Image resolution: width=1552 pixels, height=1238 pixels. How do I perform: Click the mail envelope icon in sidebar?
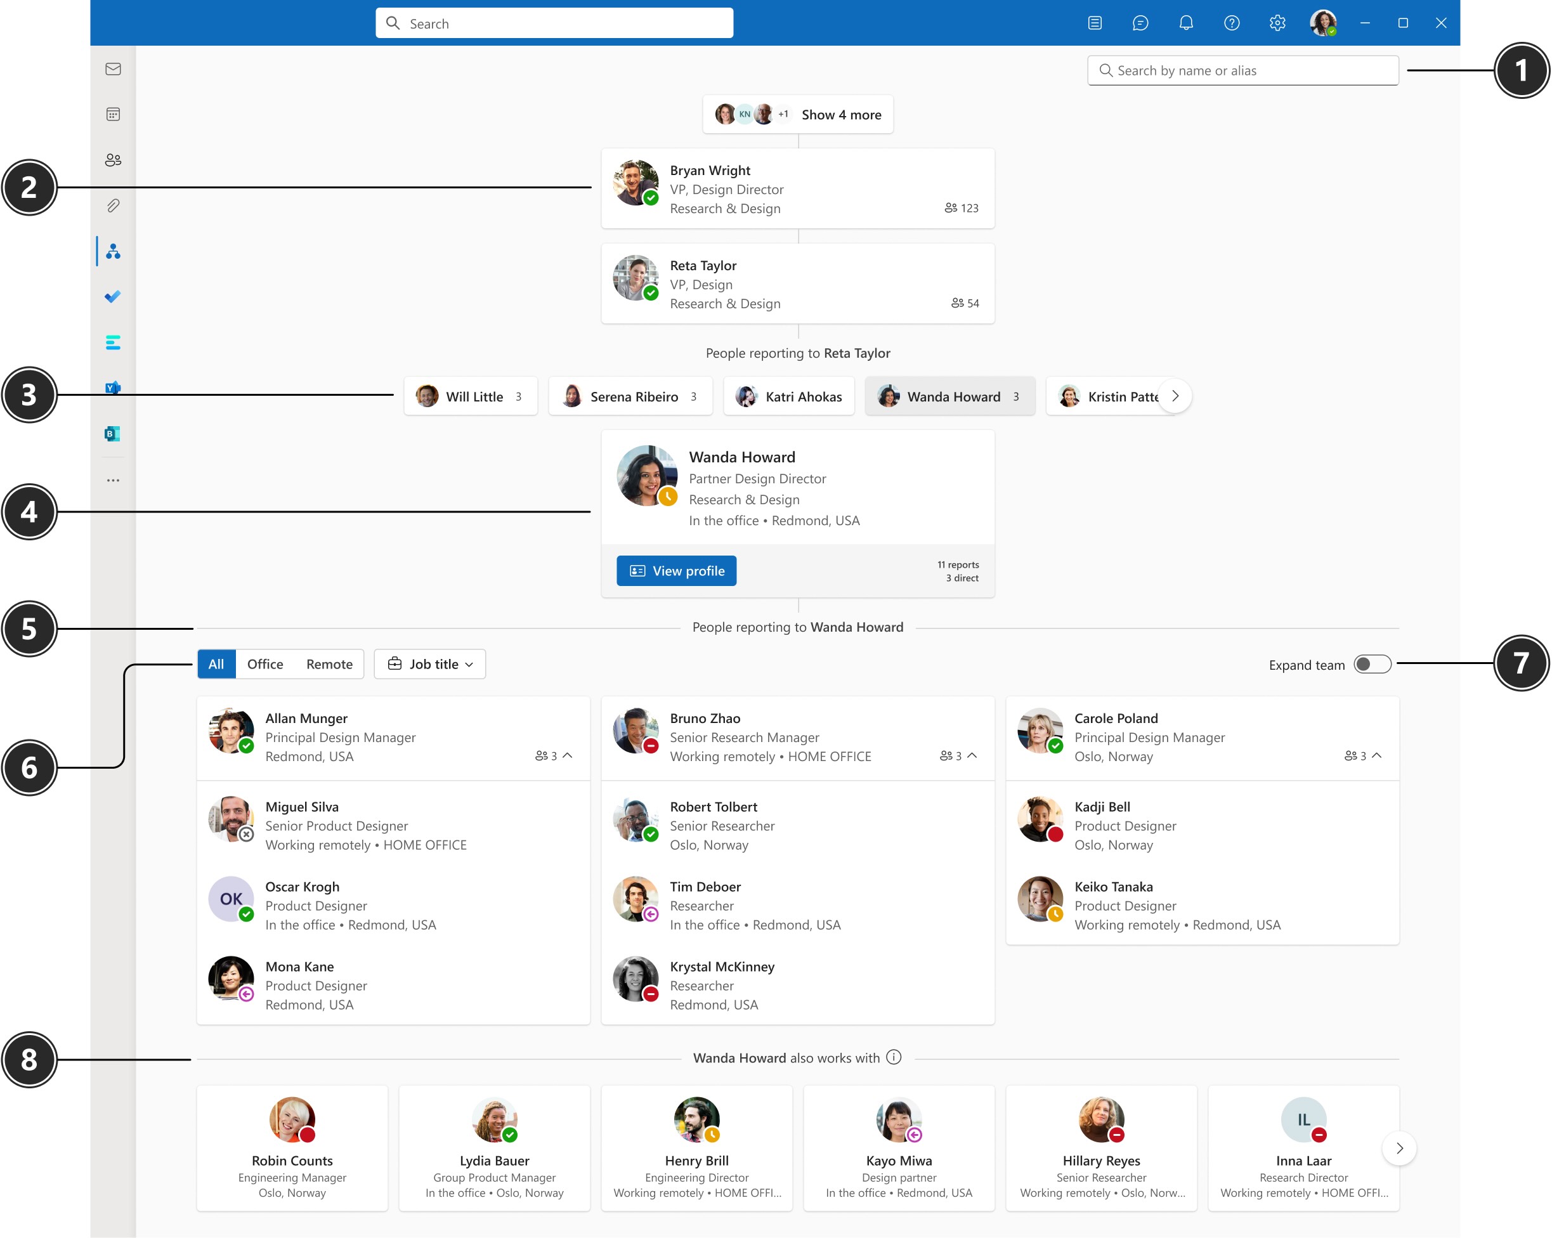tap(114, 68)
